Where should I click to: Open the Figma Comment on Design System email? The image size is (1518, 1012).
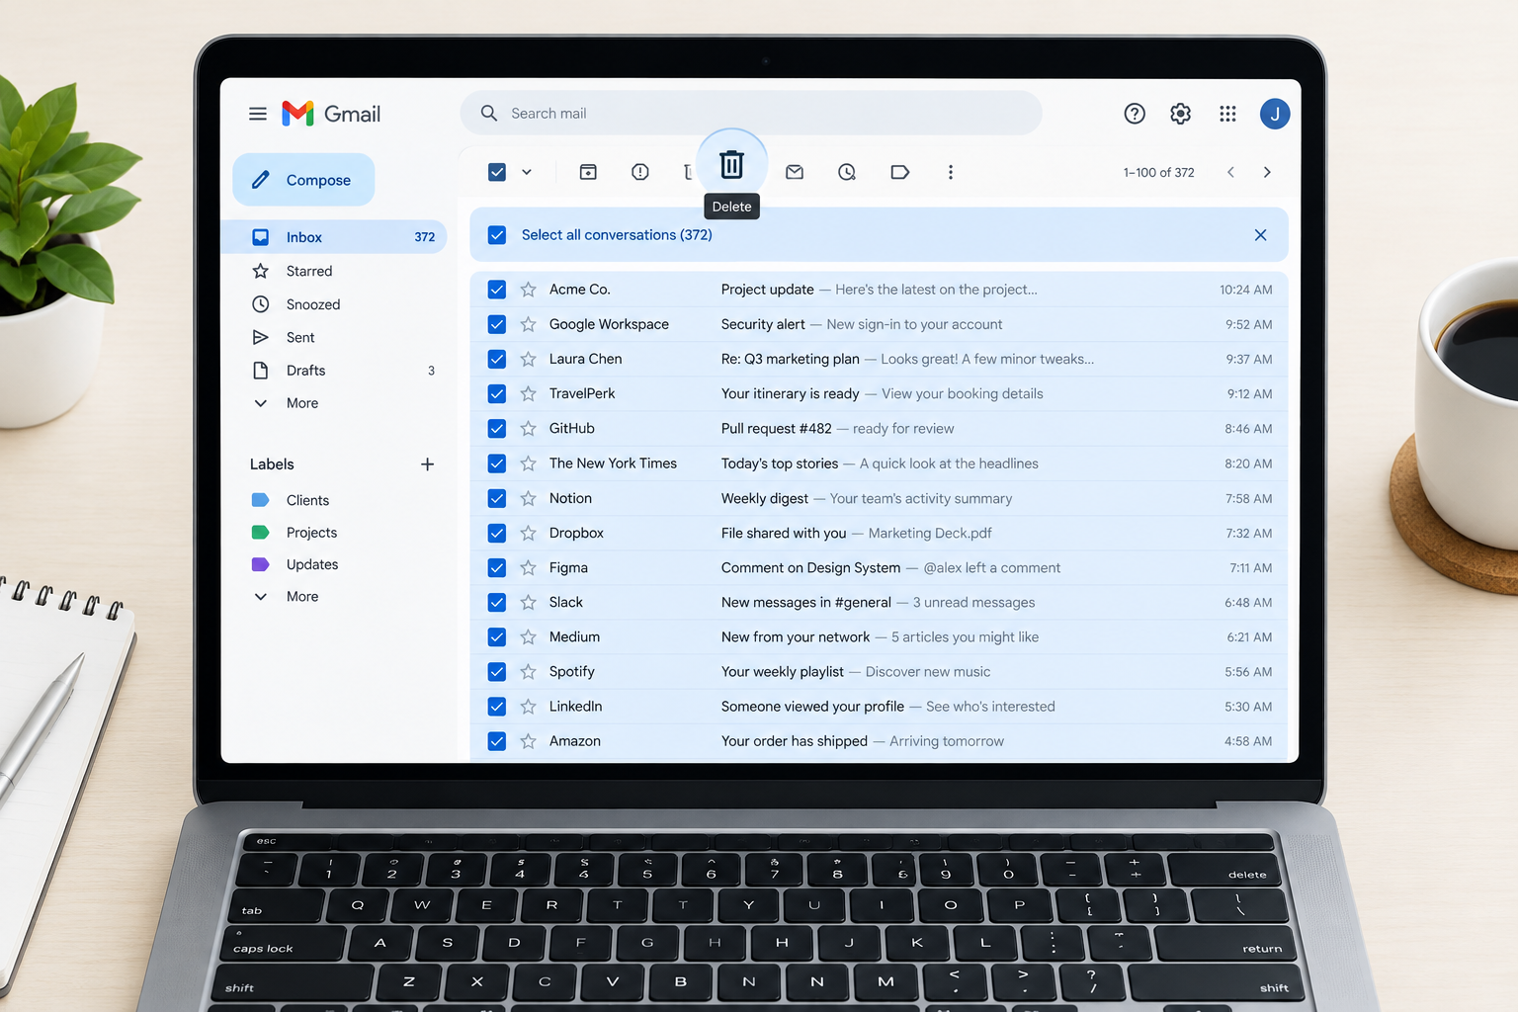pyautogui.click(x=880, y=567)
